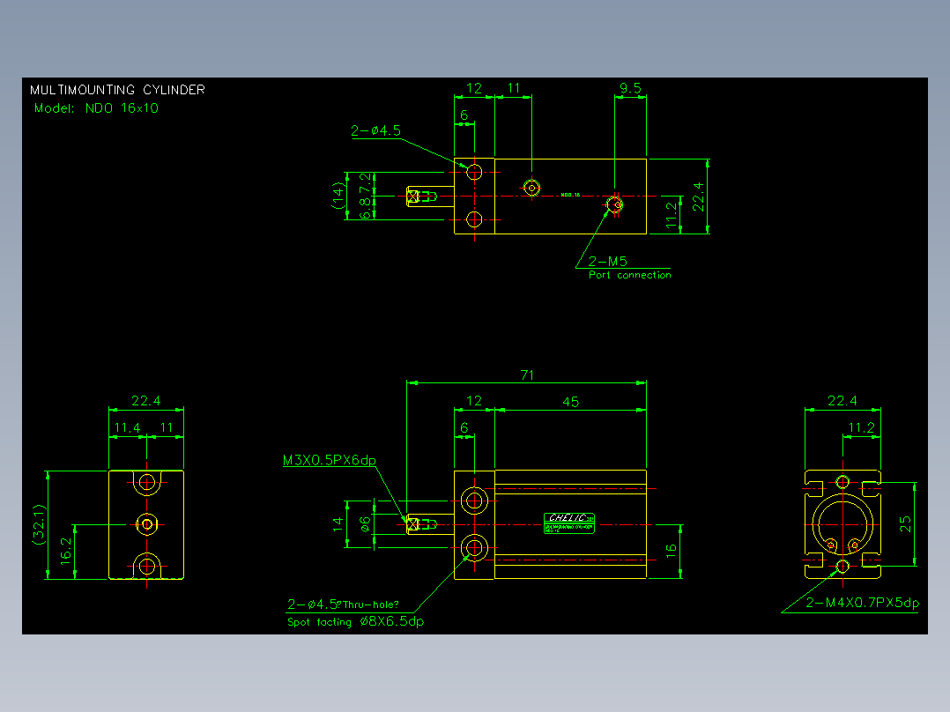The width and height of the screenshot is (950, 712).
Task: Select 'Spot facing ø8X6.5dp' note
Action: (x=356, y=622)
